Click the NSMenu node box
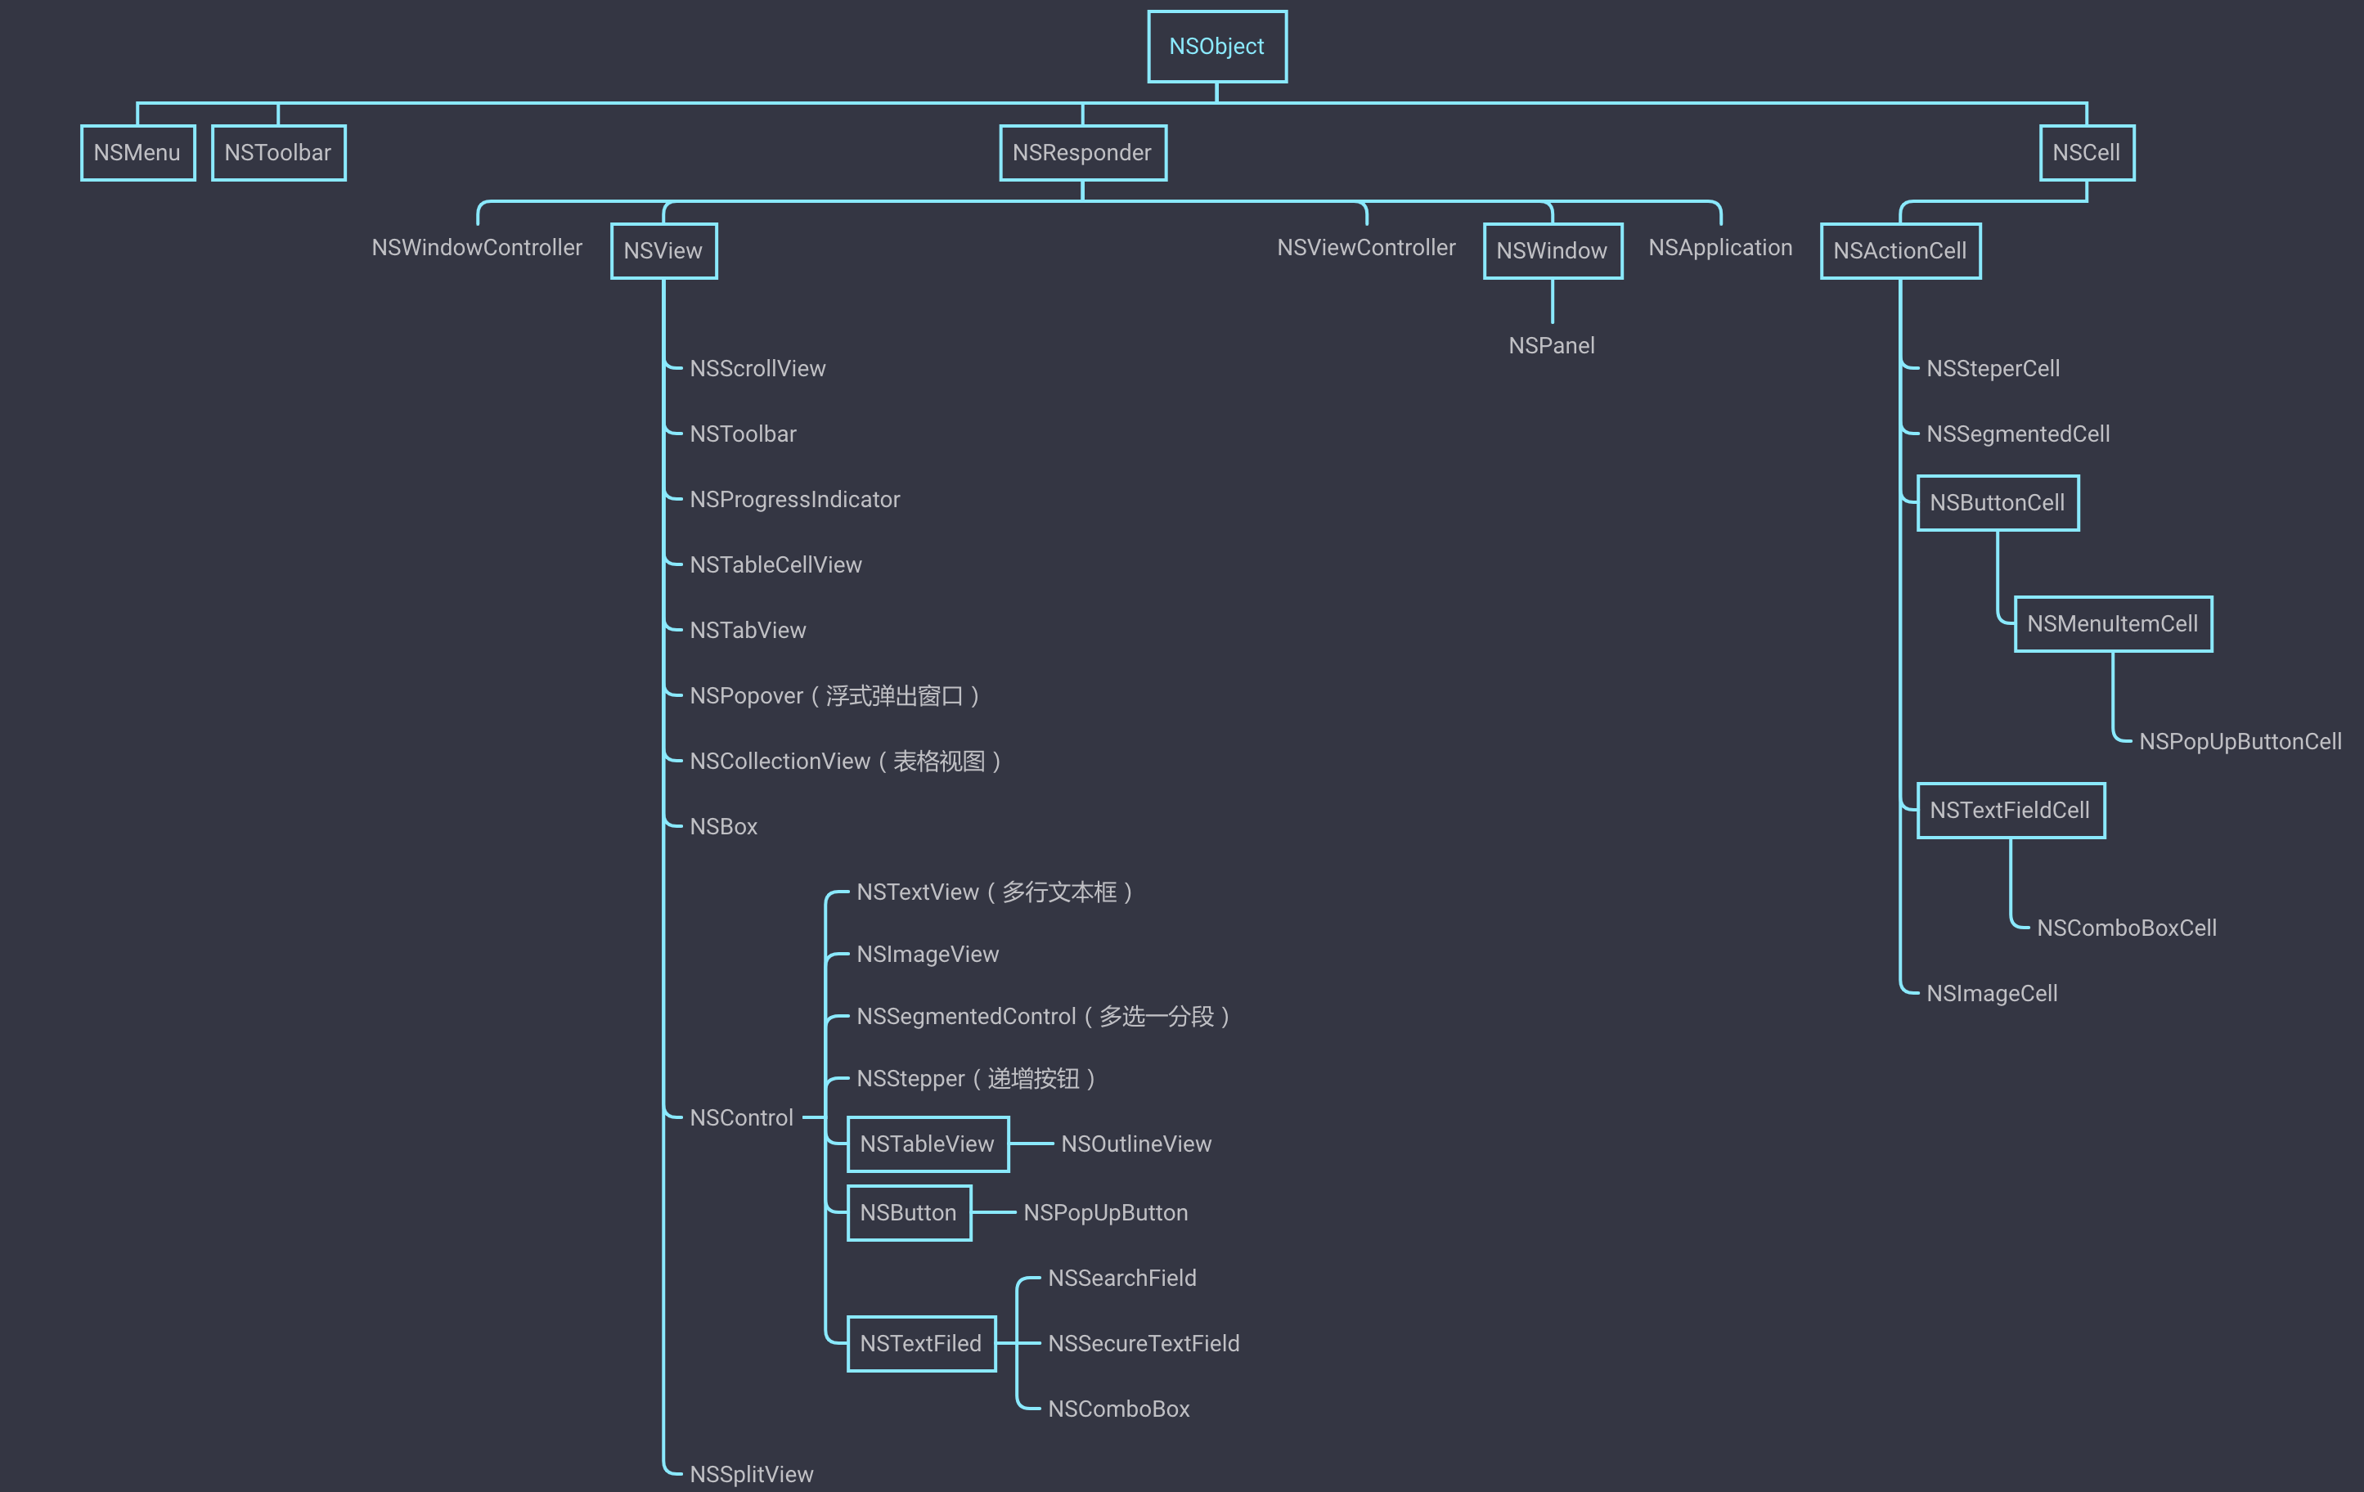The image size is (2364, 1492). [137, 152]
